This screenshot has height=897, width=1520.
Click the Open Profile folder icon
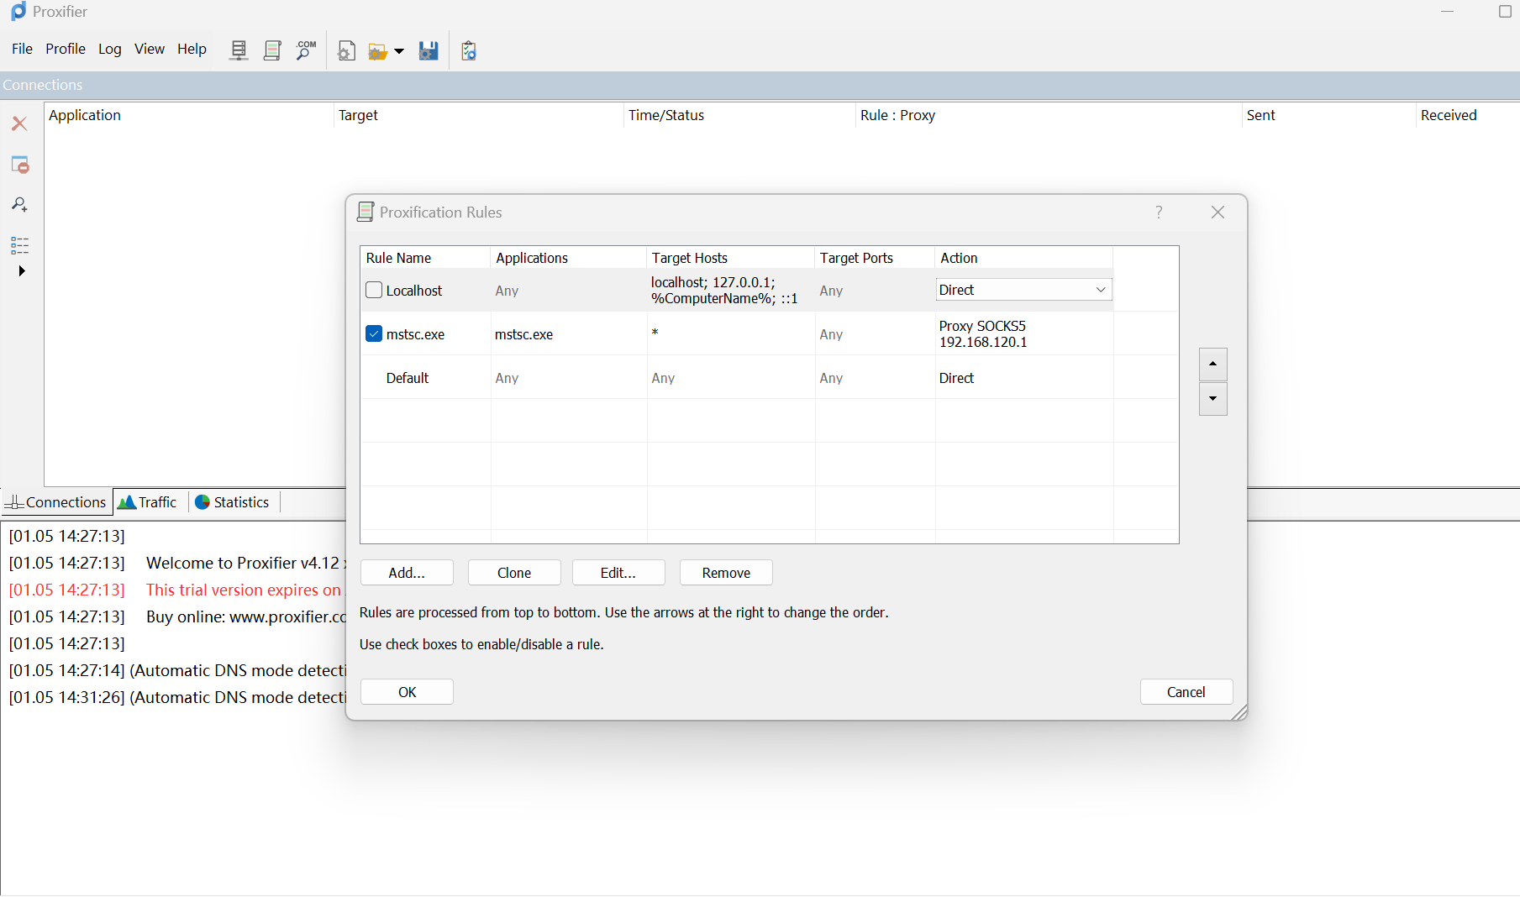[377, 52]
